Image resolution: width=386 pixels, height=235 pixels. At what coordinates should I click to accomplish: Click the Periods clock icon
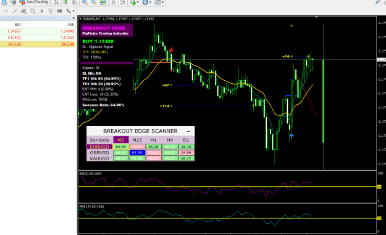(145, 2)
